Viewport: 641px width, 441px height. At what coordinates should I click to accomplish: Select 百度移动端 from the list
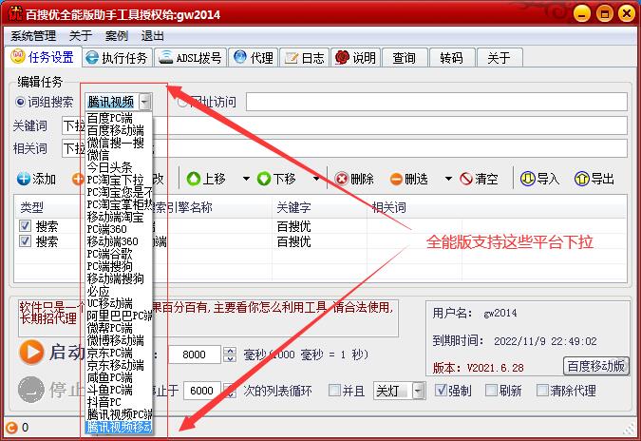[x=119, y=130]
